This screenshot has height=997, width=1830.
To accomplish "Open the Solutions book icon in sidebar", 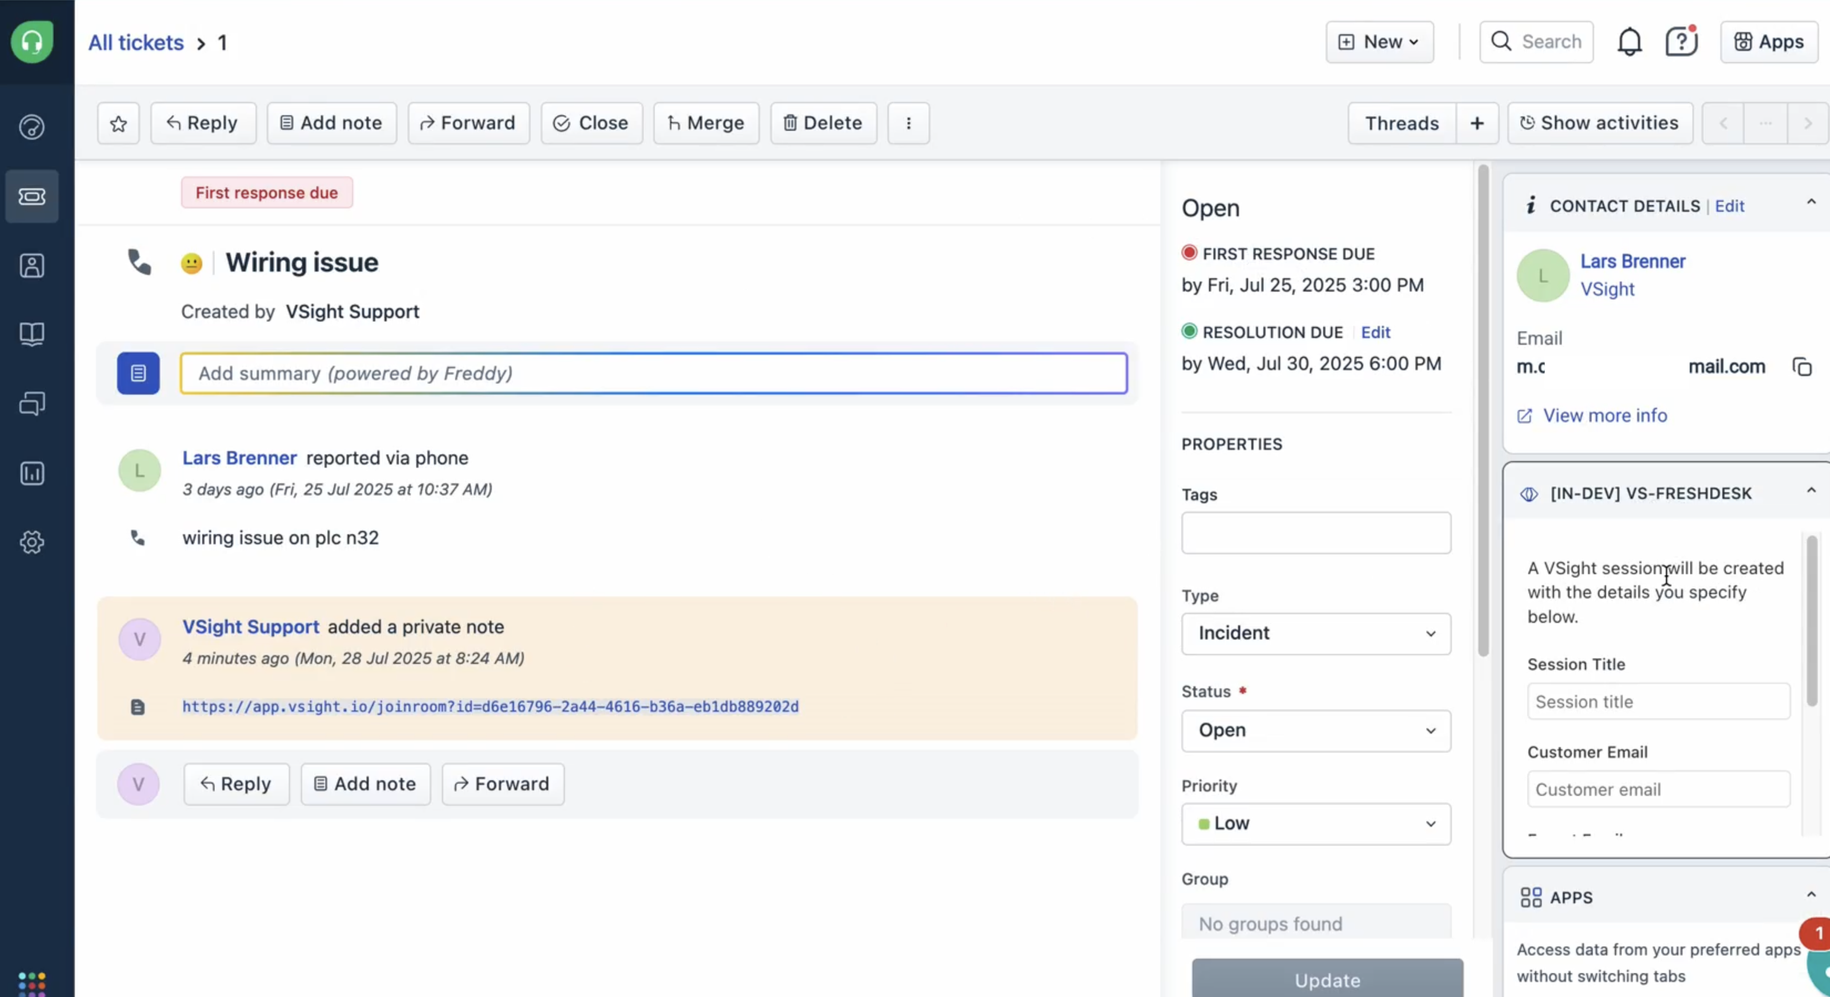I will (32, 334).
